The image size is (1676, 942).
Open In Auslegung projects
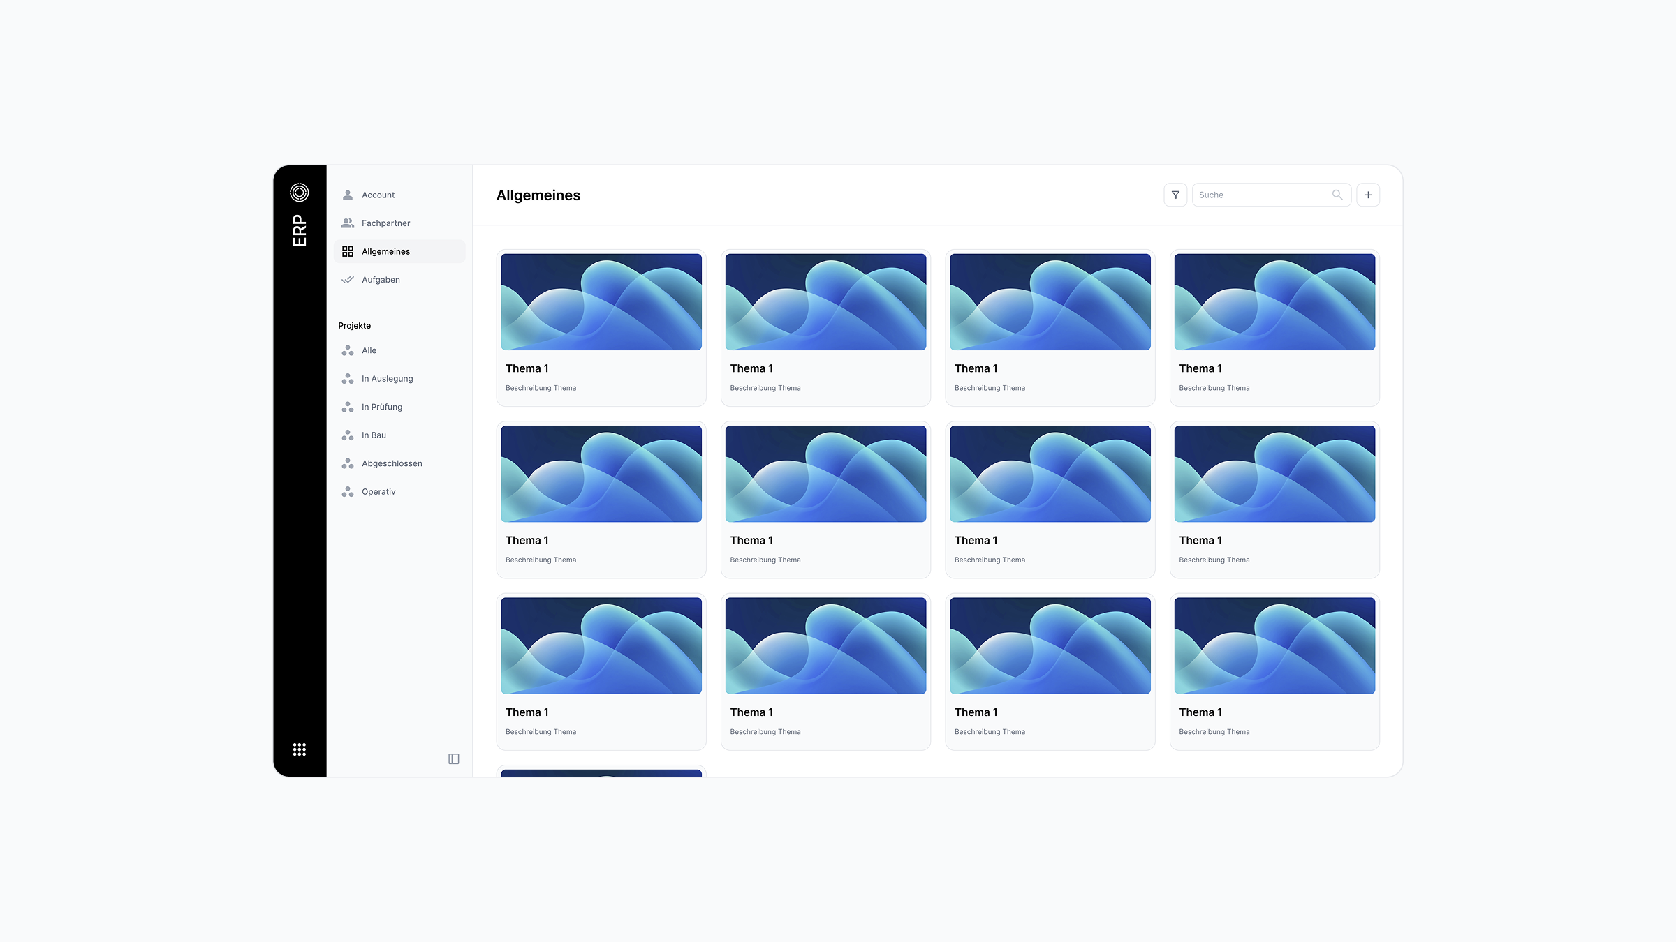coord(387,379)
